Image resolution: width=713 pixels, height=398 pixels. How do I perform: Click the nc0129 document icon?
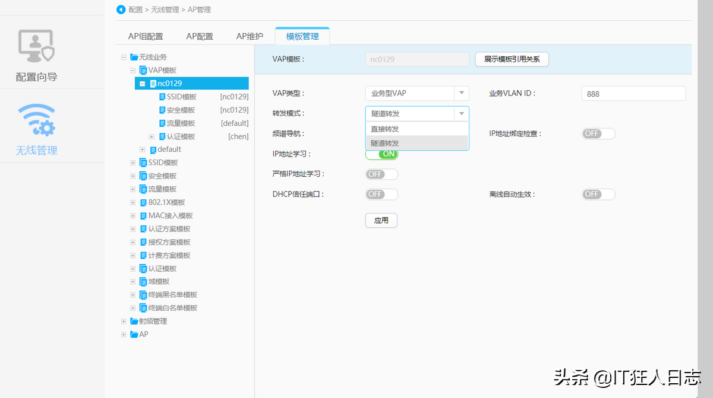(153, 84)
